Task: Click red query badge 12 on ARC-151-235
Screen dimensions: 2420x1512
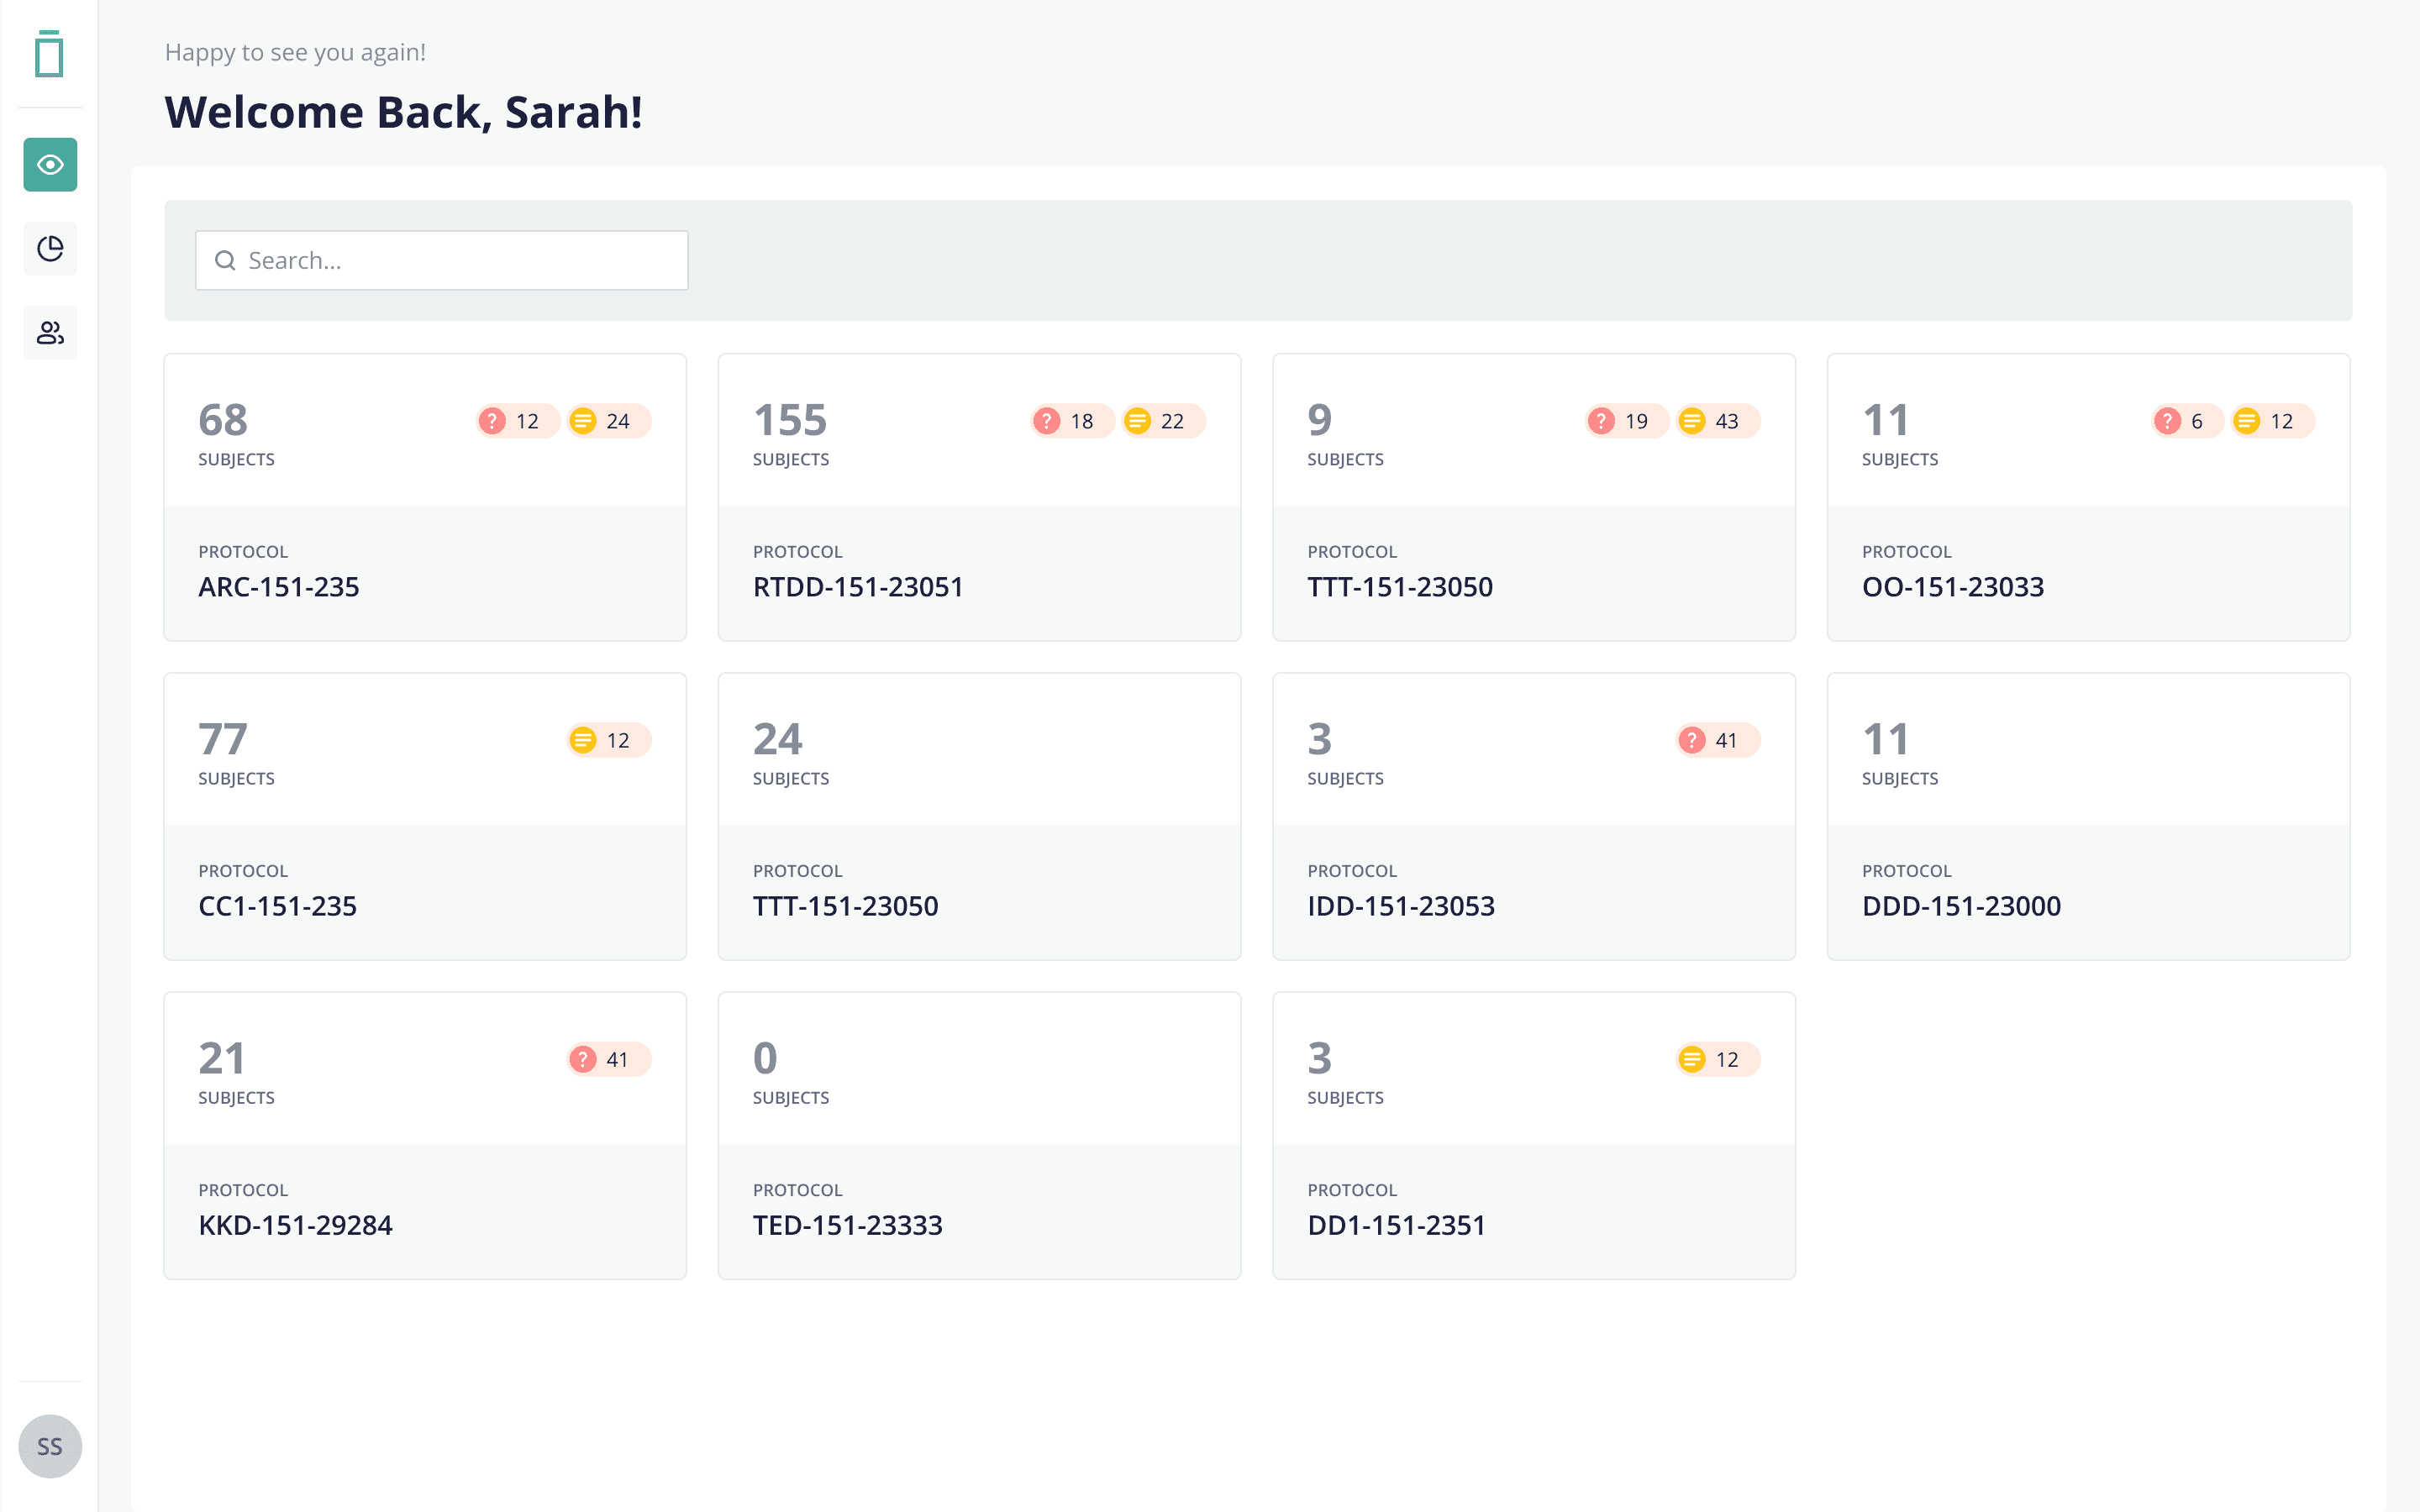Action: 516,421
